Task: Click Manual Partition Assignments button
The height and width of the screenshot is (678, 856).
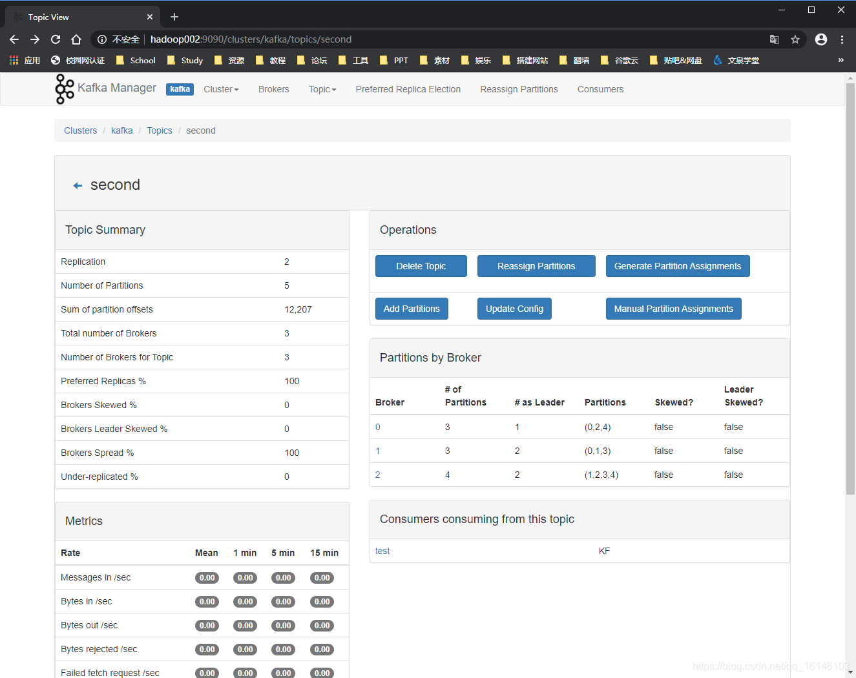Action: 674,309
